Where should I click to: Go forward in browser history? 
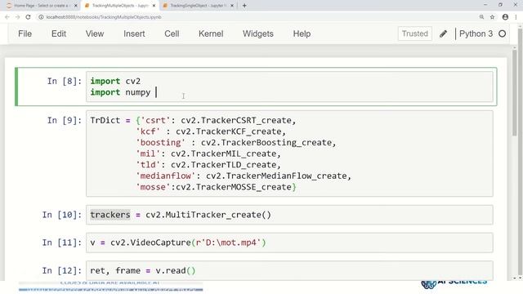click(x=17, y=17)
